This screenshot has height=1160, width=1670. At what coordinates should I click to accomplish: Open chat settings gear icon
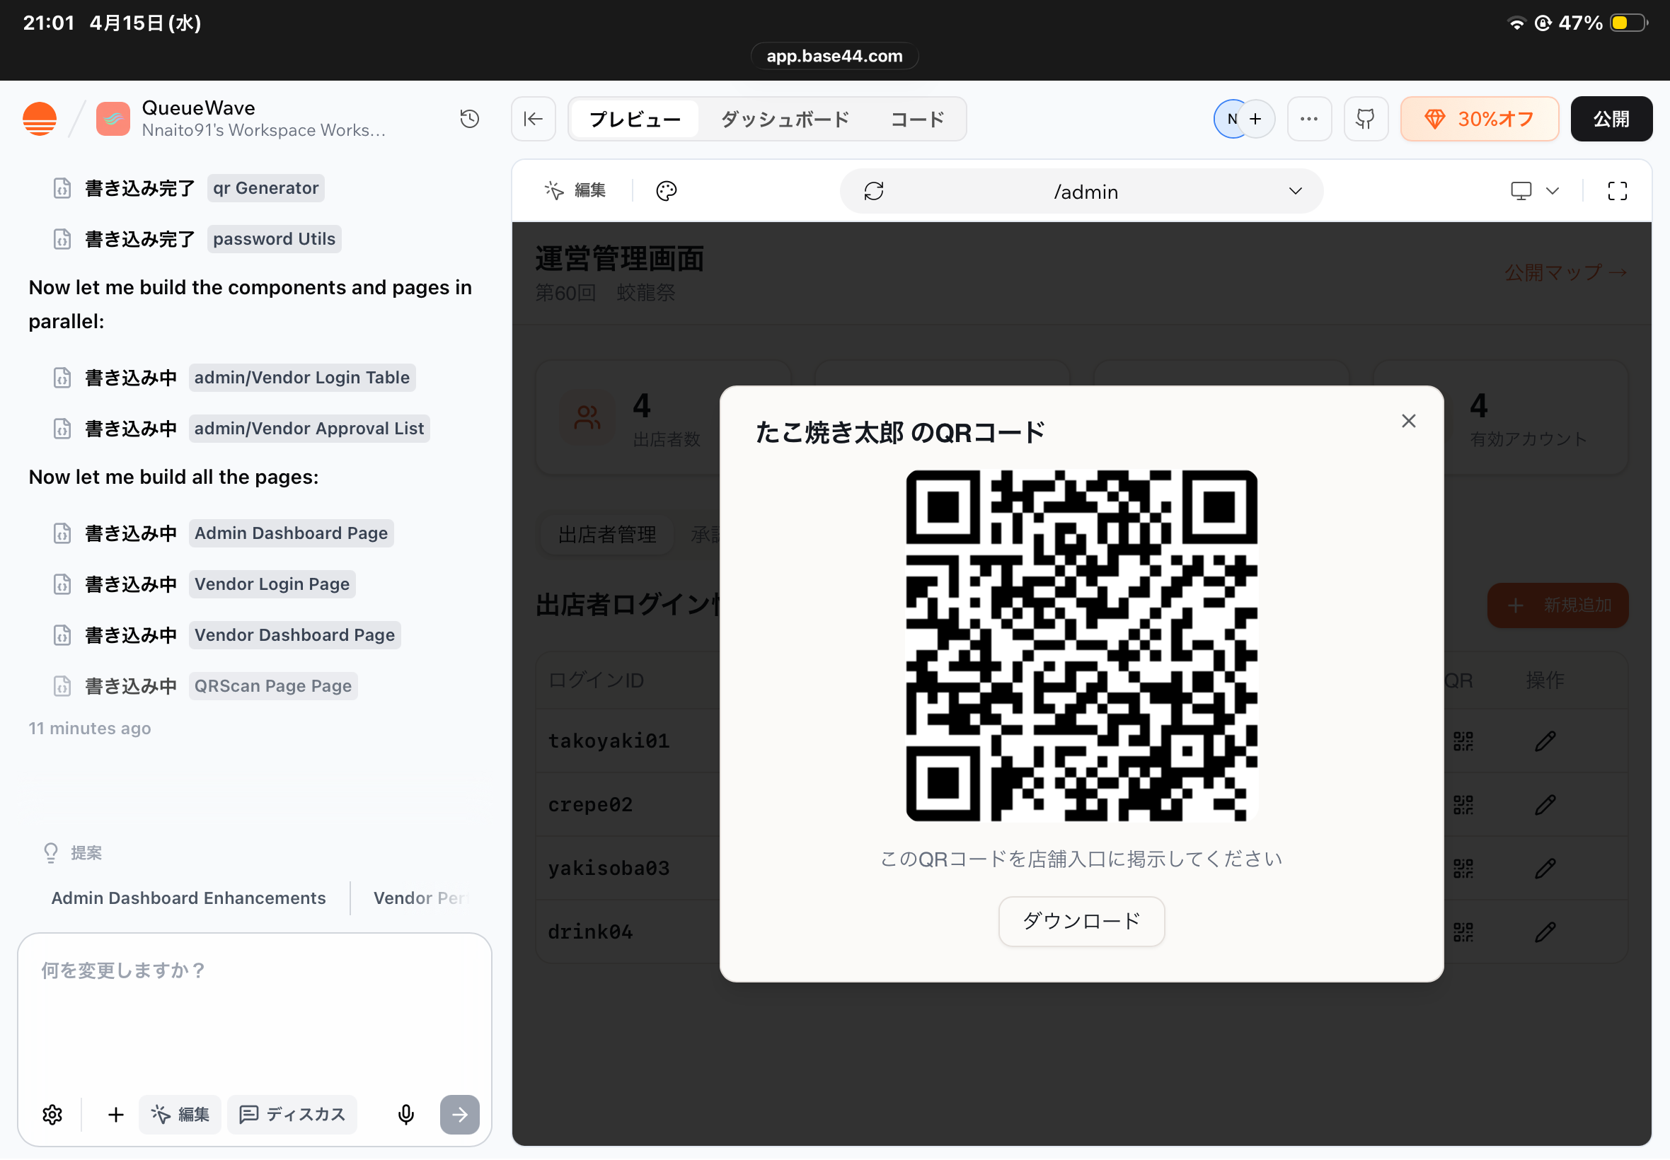click(x=52, y=1114)
